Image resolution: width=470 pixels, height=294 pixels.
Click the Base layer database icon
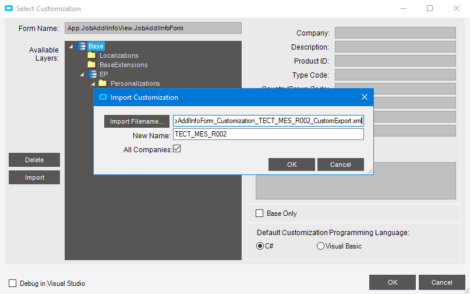[x=81, y=46]
